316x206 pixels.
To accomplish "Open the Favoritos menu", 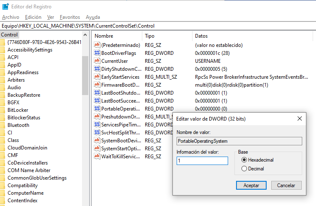I will [69, 17].
